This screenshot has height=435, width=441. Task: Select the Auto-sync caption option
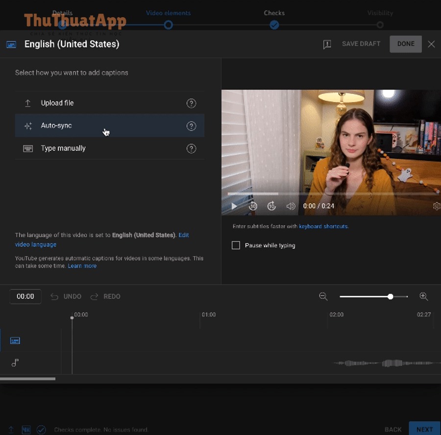[110, 126]
